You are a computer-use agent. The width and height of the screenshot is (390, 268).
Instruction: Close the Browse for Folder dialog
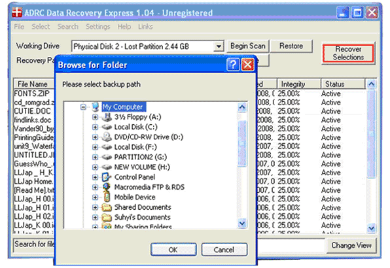point(248,65)
